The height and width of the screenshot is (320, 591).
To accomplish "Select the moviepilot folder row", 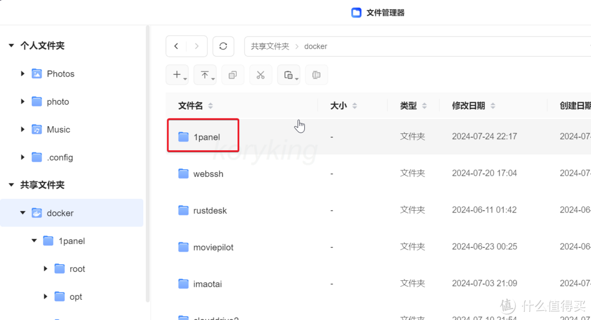I will pos(213,247).
